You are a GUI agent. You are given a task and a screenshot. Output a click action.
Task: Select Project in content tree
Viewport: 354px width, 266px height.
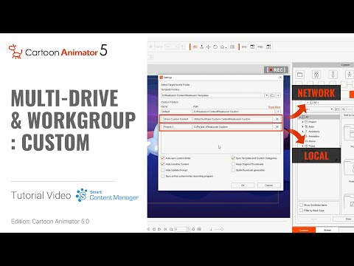(313, 122)
